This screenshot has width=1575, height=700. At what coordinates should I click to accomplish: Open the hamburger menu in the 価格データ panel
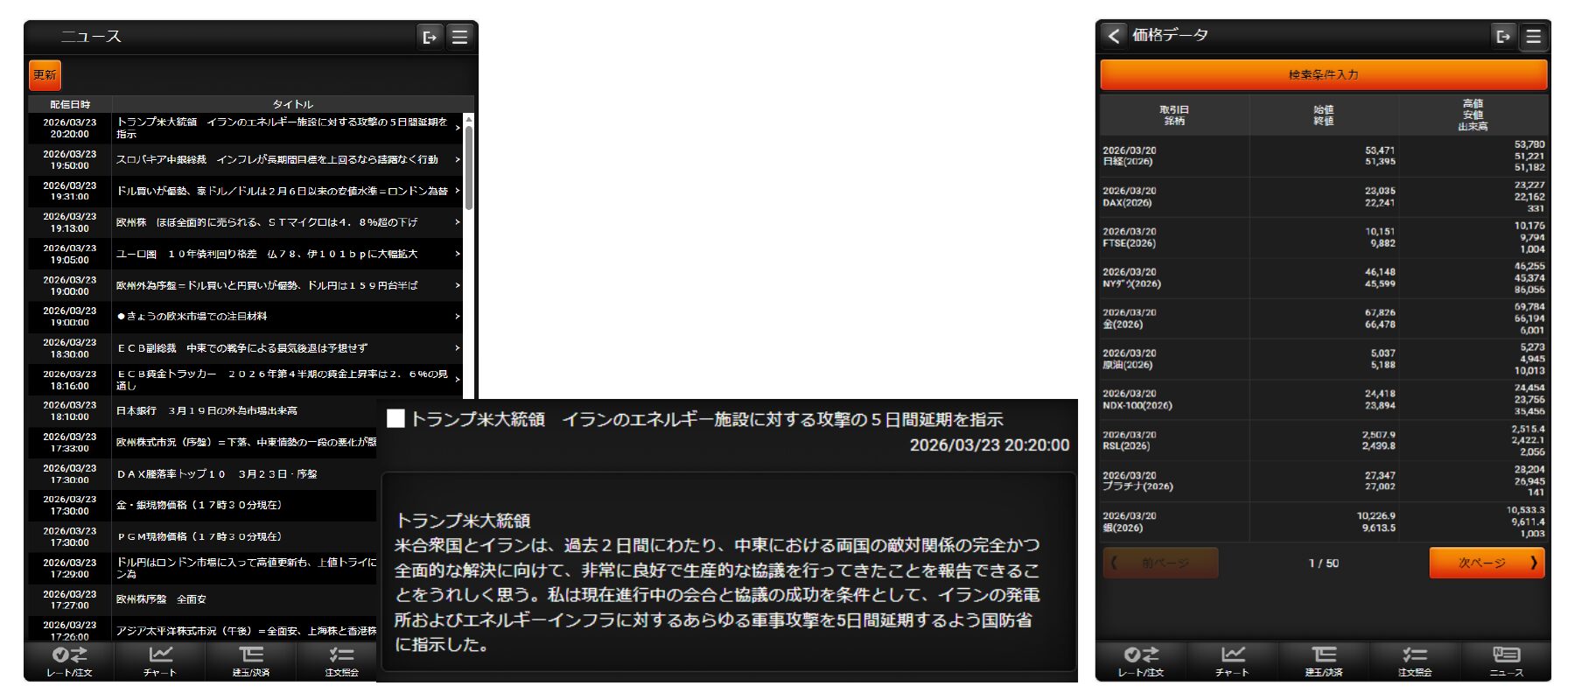[1533, 36]
